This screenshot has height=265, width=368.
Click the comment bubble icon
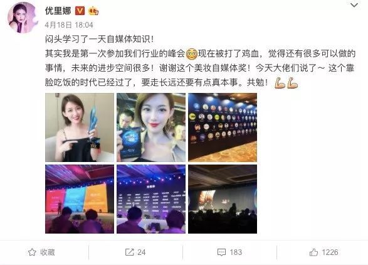221,252
